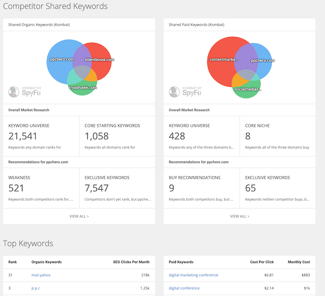Viewport: 325px width, 296px height.
Task: Click the 218k SEO clicks value
Action: click(145, 275)
